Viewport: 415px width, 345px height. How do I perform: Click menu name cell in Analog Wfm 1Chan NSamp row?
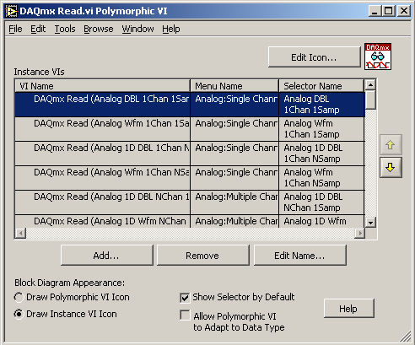pos(234,178)
